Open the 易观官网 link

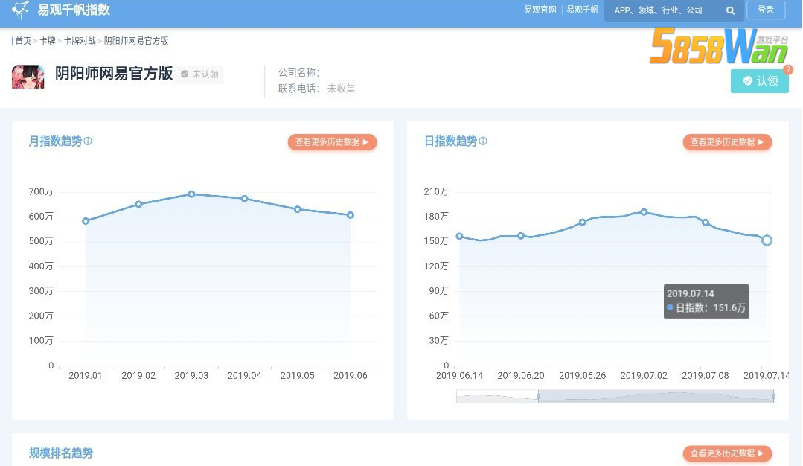(540, 10)
